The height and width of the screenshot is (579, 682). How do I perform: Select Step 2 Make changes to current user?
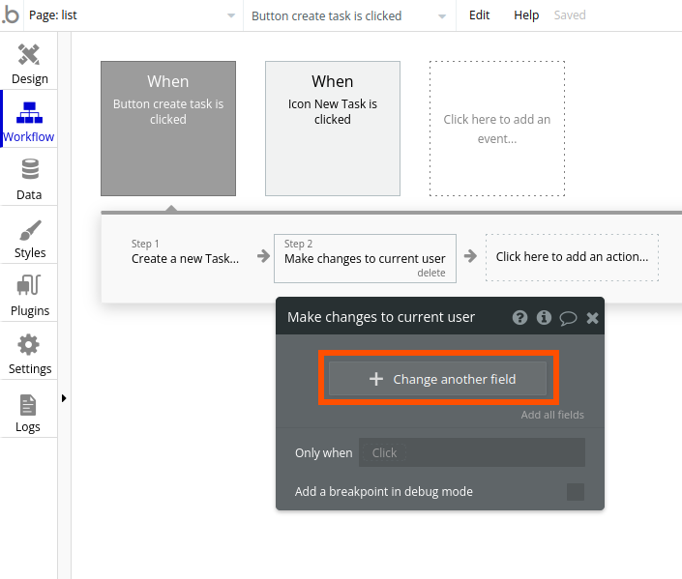coord(365,258)
